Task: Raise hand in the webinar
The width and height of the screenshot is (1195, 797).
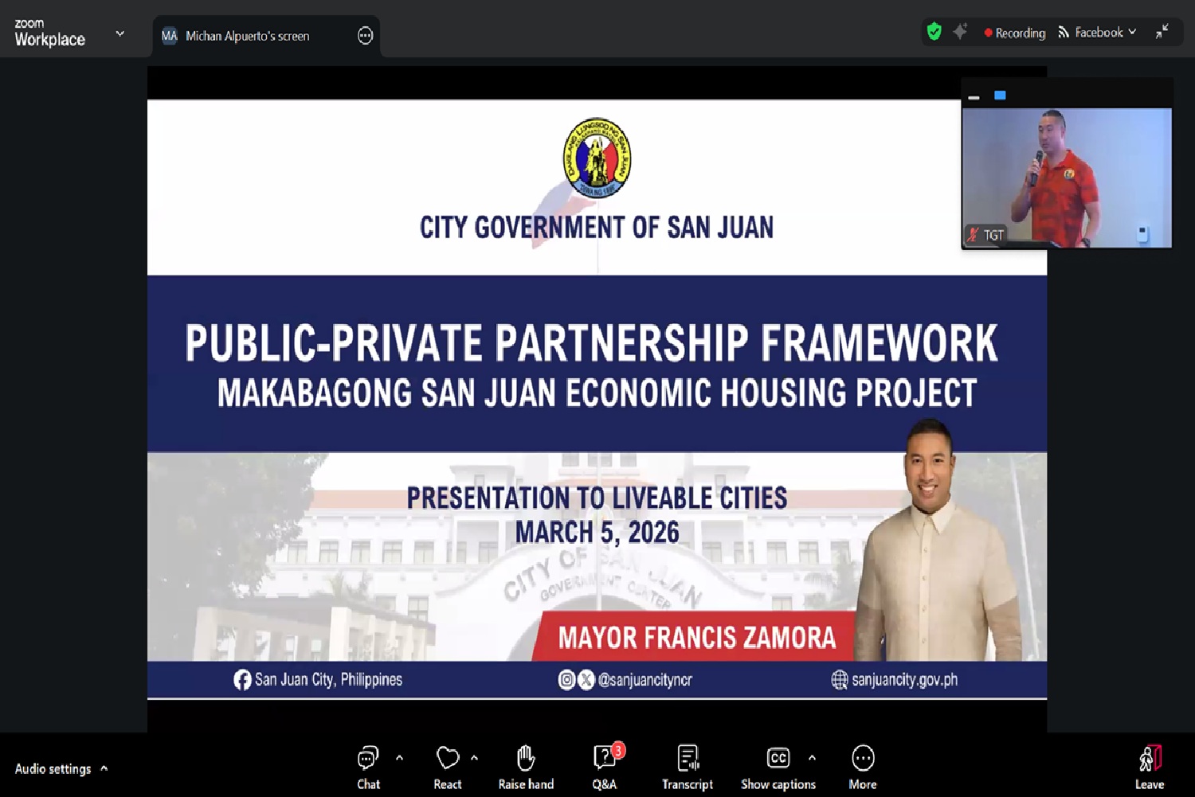Action: coord(526,767)
